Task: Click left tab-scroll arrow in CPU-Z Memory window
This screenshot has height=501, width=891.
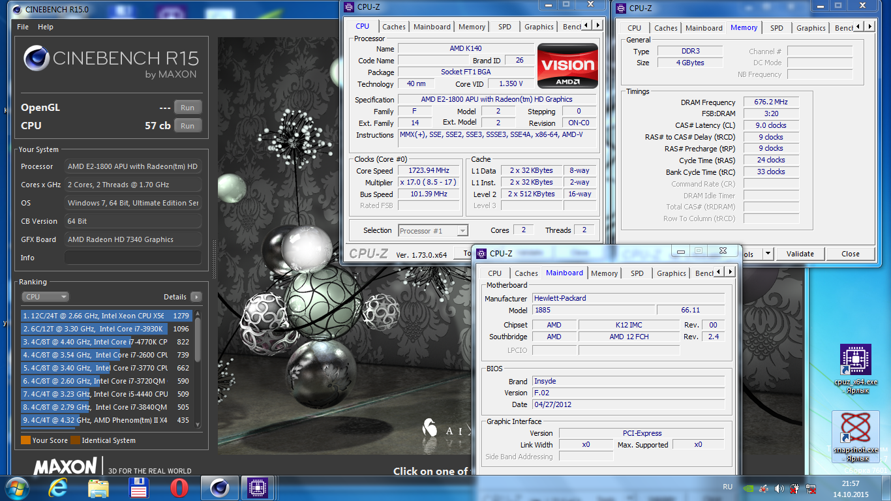Action: (860, 27)
